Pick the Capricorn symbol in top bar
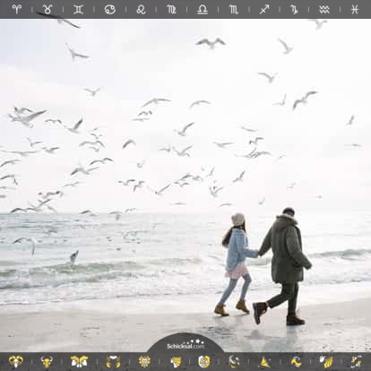Image resolution: width=371 pixels, height=371 pixels. tap(294, 9)
